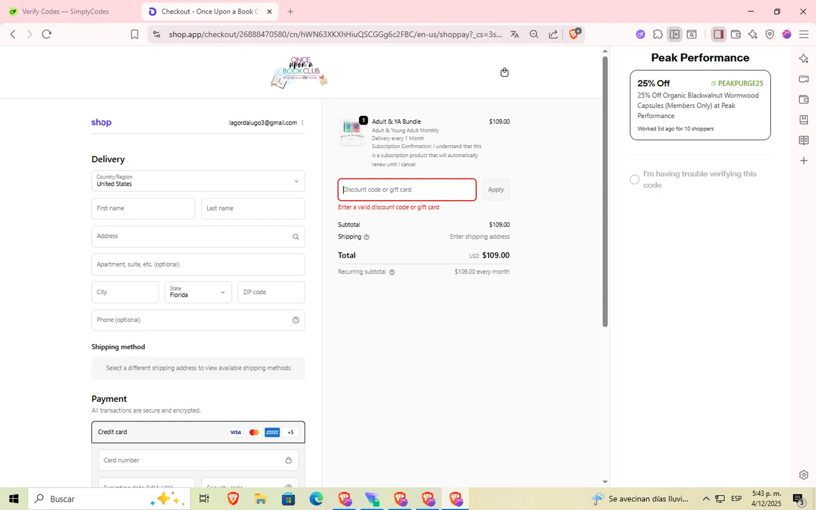This screenshot has height=510, width=816.
Task: Click the Once Upon a Book Club logo
Action: (300, 72)
